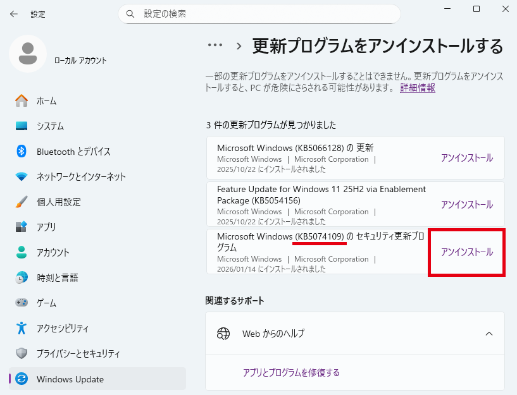Click the Apps icon in sidebar
Image resolution: width=517 pixels, height=395 pixels.
click(x=22, y=227)
